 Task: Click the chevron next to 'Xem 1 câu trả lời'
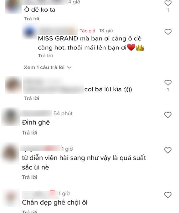click(x=69, y=67)
